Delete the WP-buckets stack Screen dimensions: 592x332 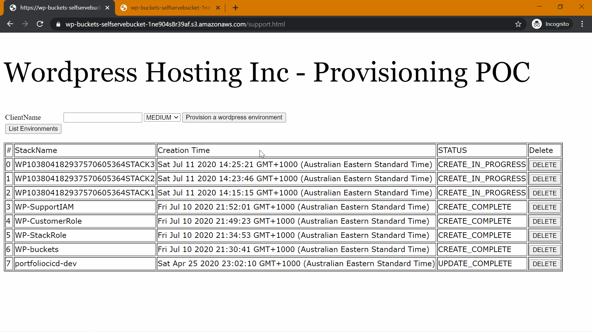[544, 250]
